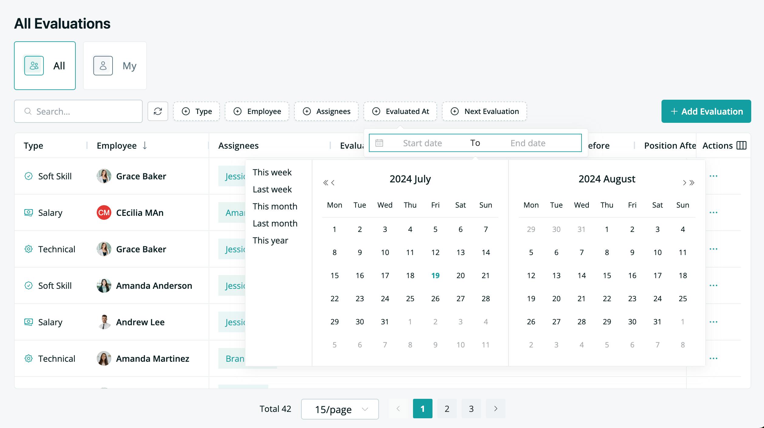
Task: Select the All evaluations tab
Action: (x=45, y=66)
